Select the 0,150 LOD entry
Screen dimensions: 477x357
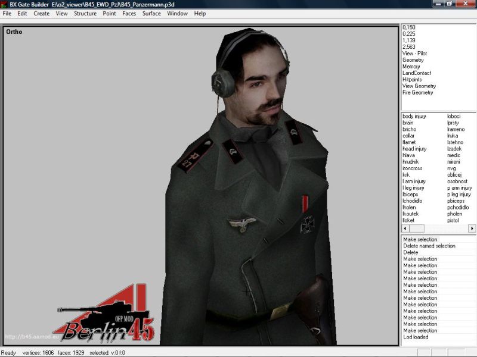tap(408, 27)
